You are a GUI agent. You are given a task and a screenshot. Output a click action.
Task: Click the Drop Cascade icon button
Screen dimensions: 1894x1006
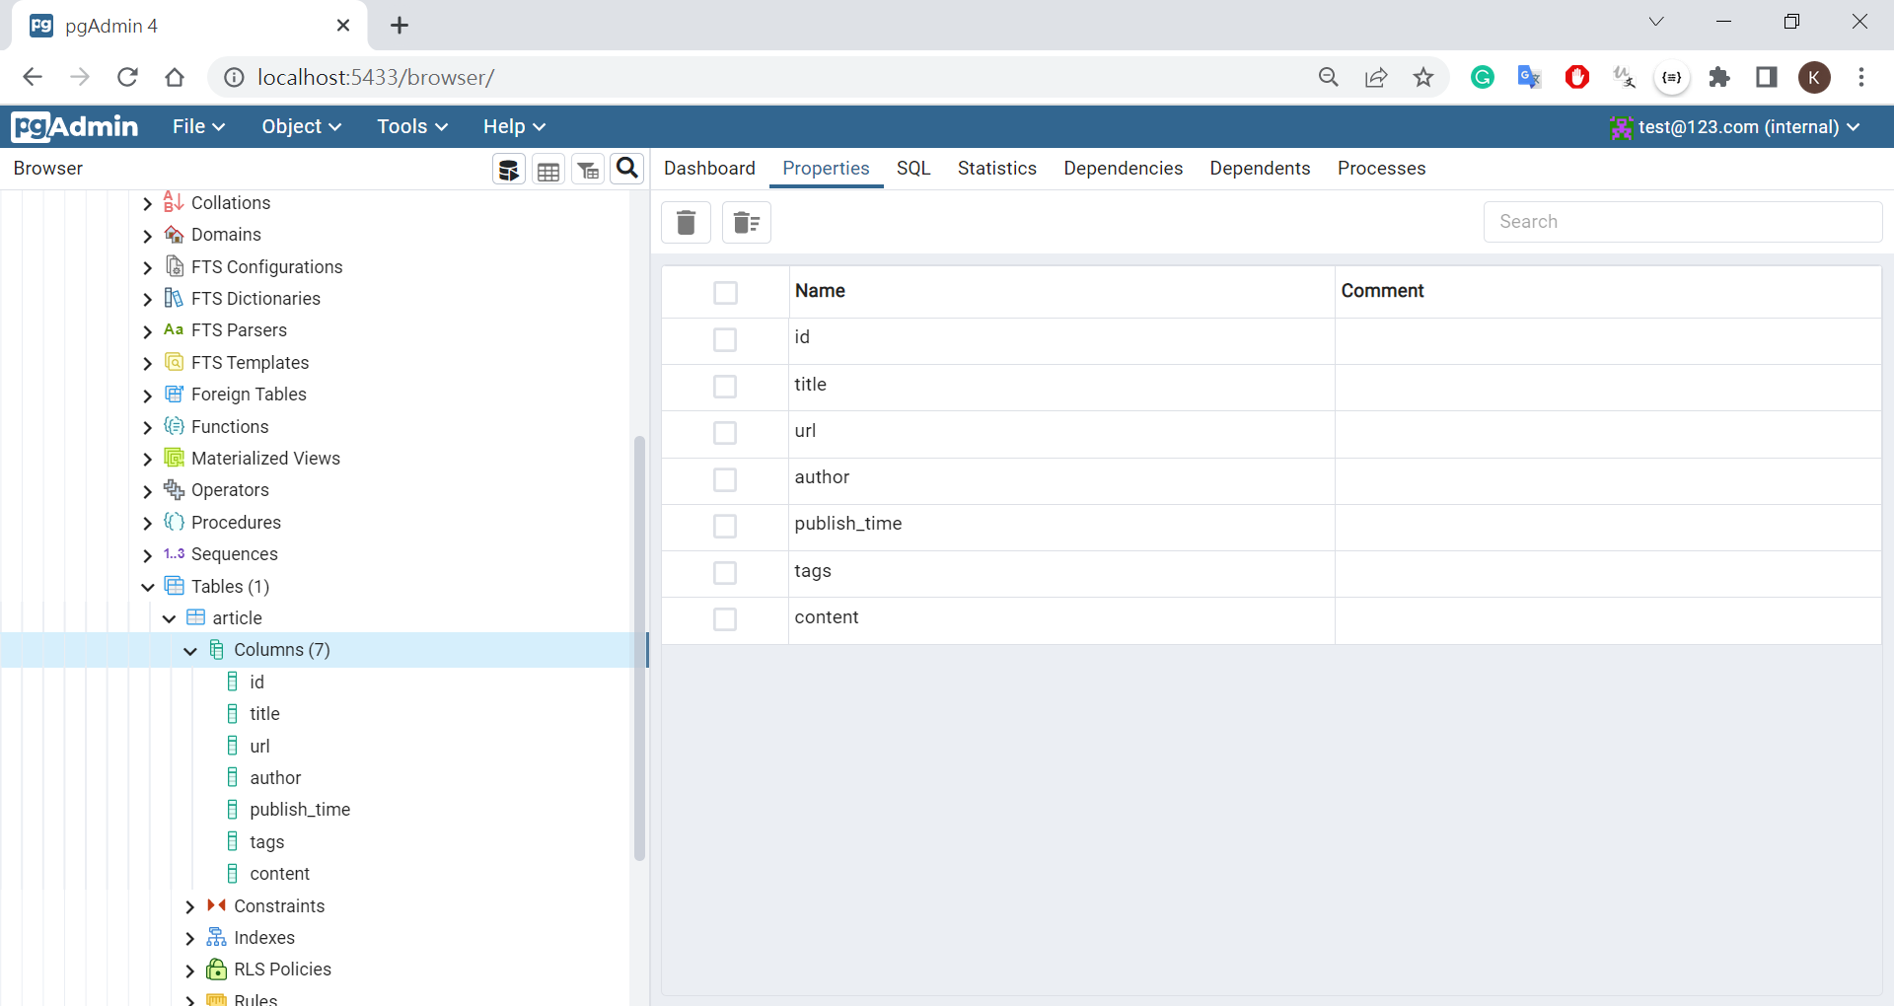[x=747, y=222]
